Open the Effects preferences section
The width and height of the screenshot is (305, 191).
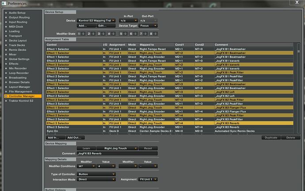point(14,63)
